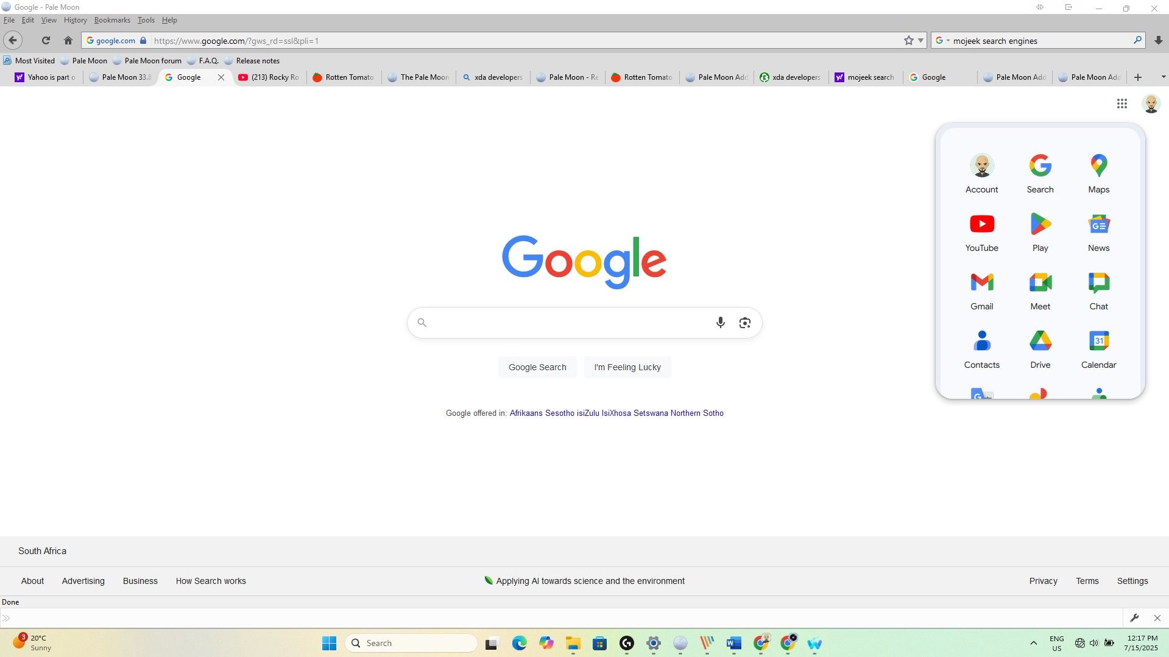
Task: Switch to the (213) Rocky Ro YouTube tab
Action: [x=269, y=77]
